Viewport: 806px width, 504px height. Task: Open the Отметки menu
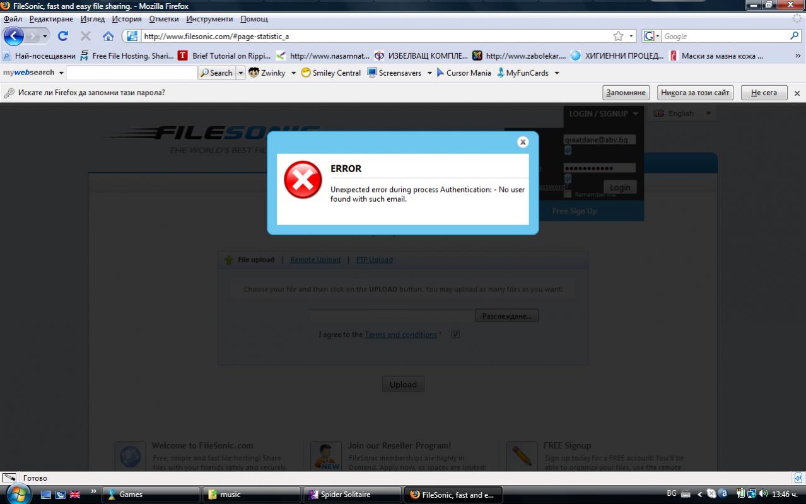pyautogui.click(x=164, y=19)
